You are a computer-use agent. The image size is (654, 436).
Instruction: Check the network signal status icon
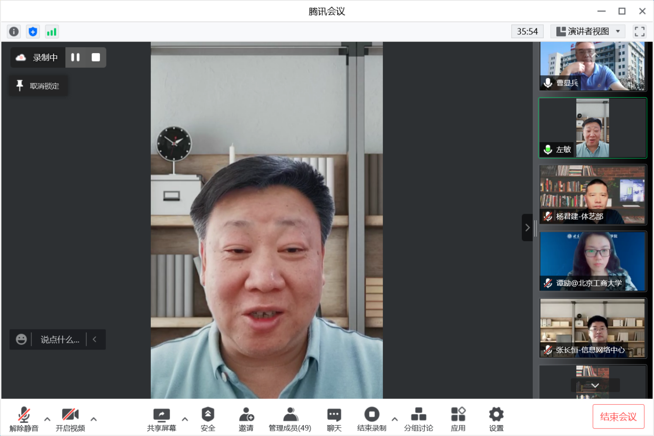pos(51,32)
